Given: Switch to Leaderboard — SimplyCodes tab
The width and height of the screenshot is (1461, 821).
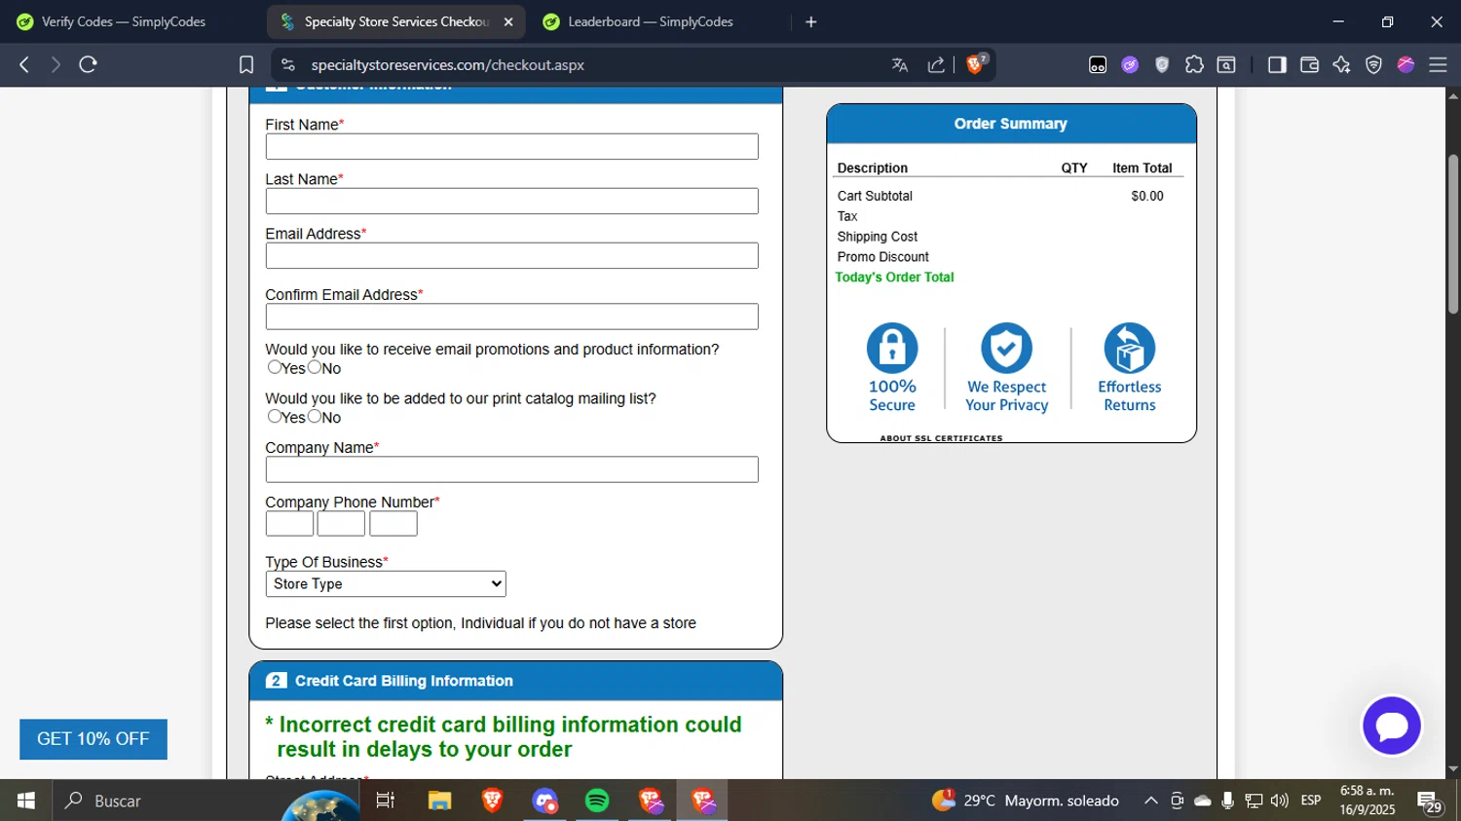Looking at the screenshot, I should click(651, 21).
